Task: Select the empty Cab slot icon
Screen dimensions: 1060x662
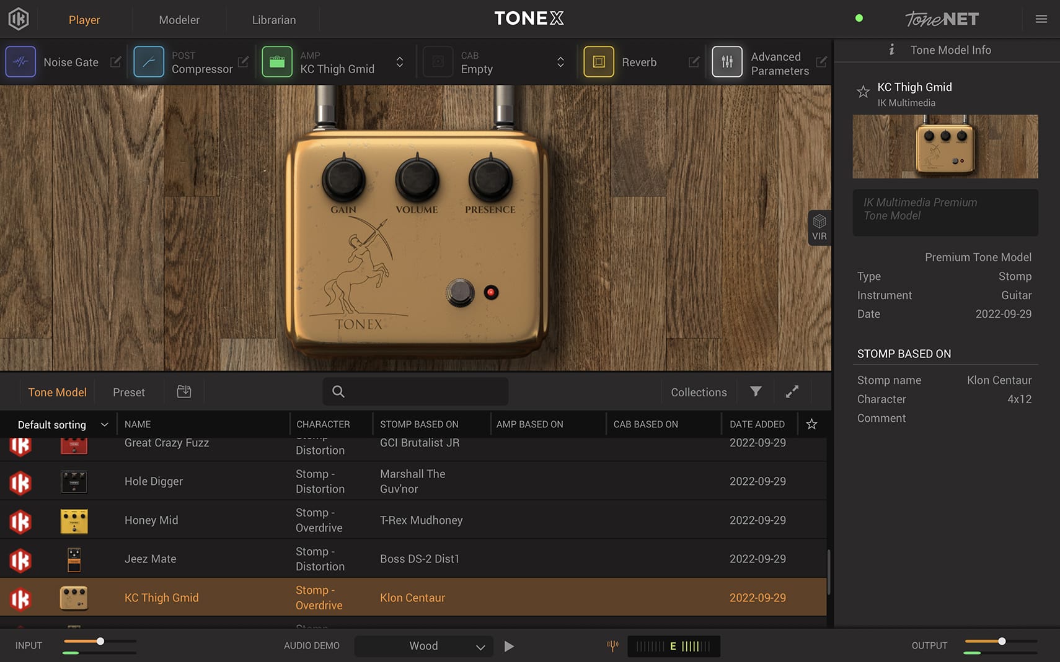Action: click(439, 61)
